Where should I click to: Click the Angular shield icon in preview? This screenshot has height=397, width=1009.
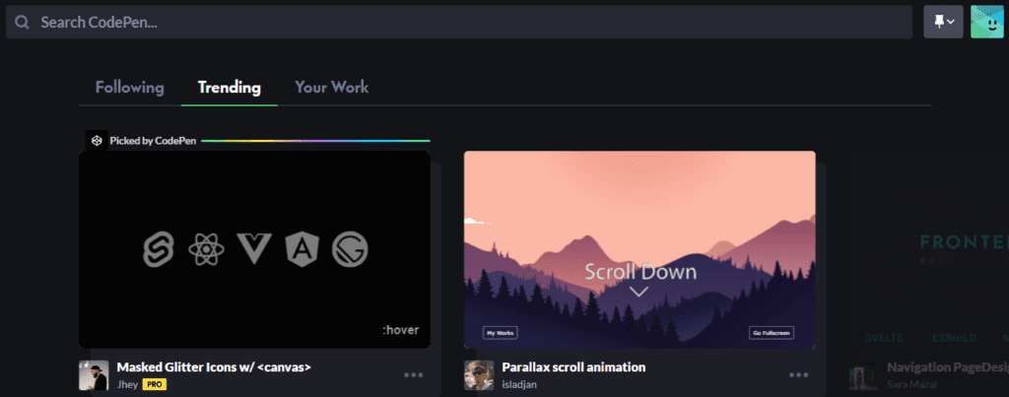point(302,249)
